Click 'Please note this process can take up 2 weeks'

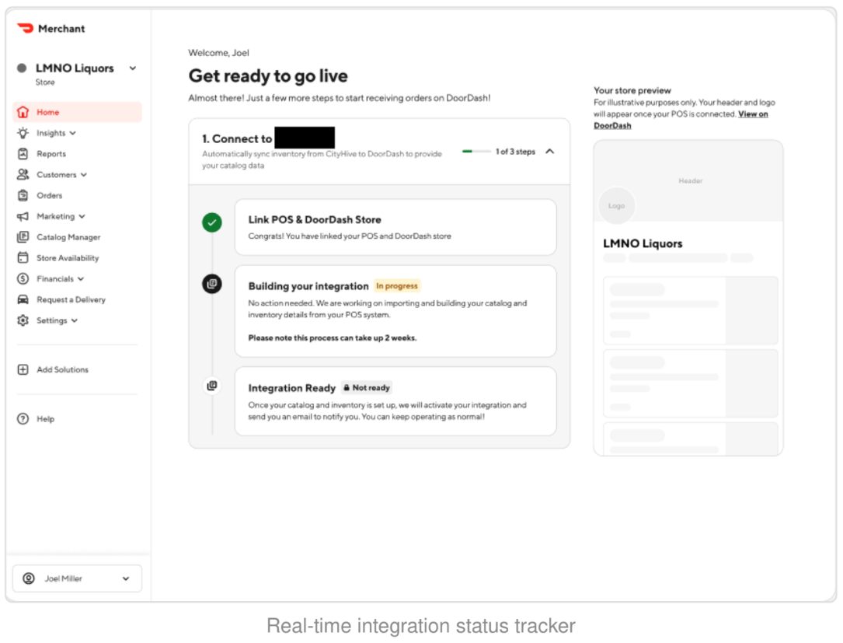click(333, 338)
